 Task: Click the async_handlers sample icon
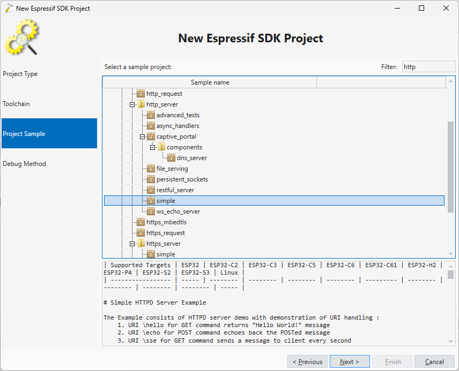[x=151, y=126]
